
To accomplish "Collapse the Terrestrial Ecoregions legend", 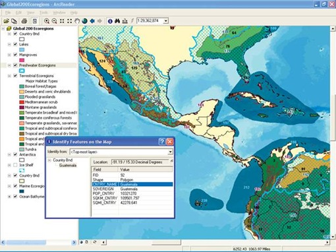I will pyautogui.click(x=9, y=76).
